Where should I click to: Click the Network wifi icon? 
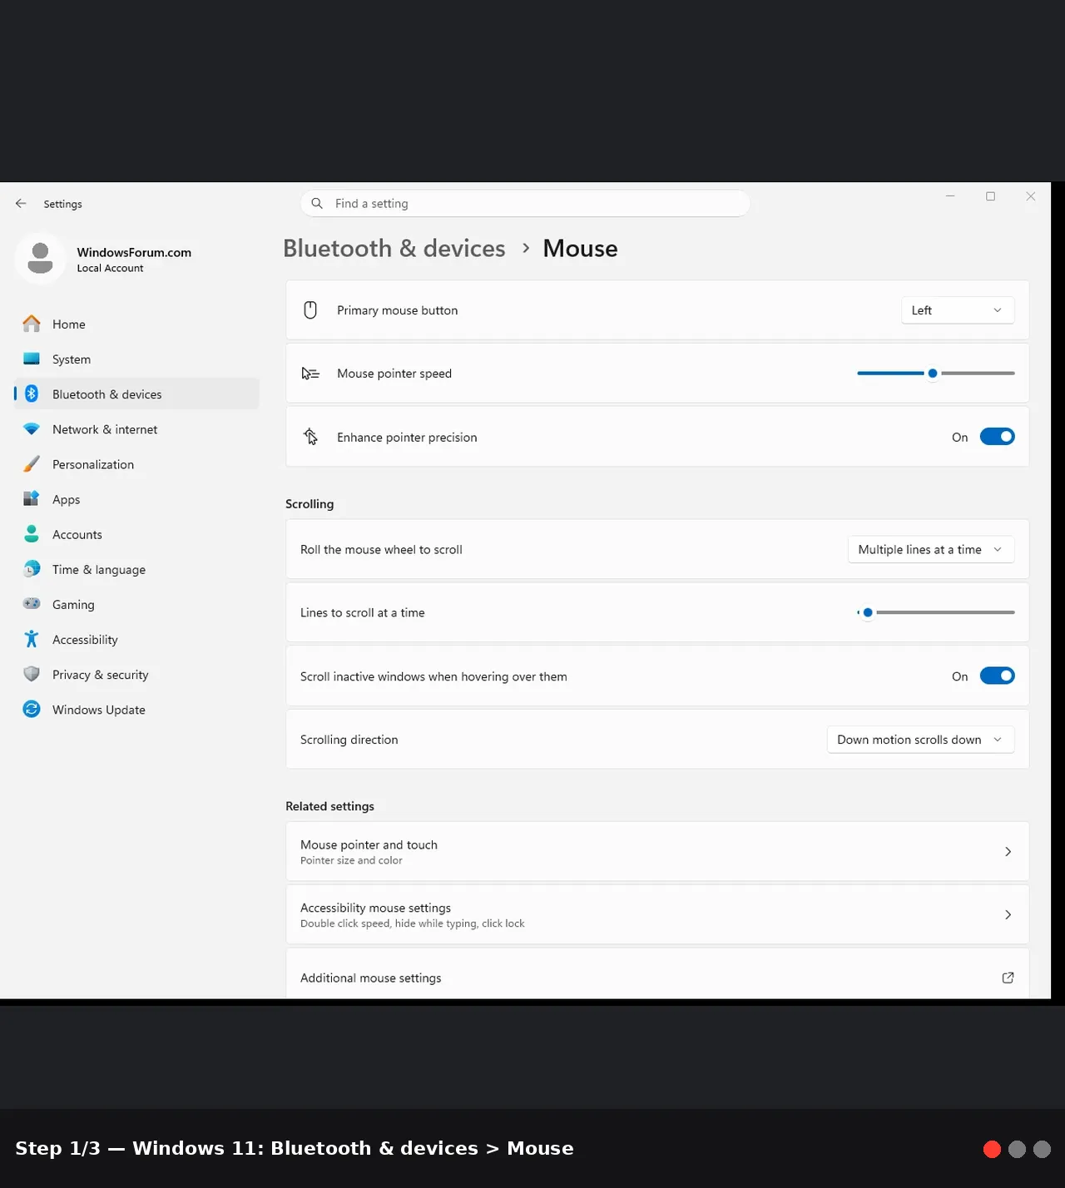click(32, 429)
